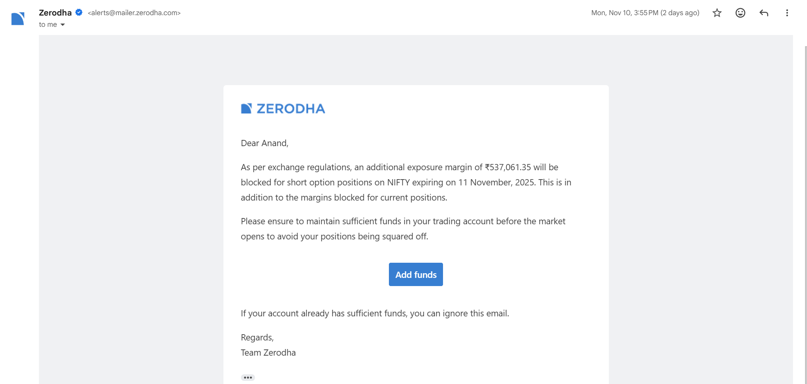Screen dimensions: 807x384
Task: Click the blue verified sender badge
Action: click(x=79, y=12)
